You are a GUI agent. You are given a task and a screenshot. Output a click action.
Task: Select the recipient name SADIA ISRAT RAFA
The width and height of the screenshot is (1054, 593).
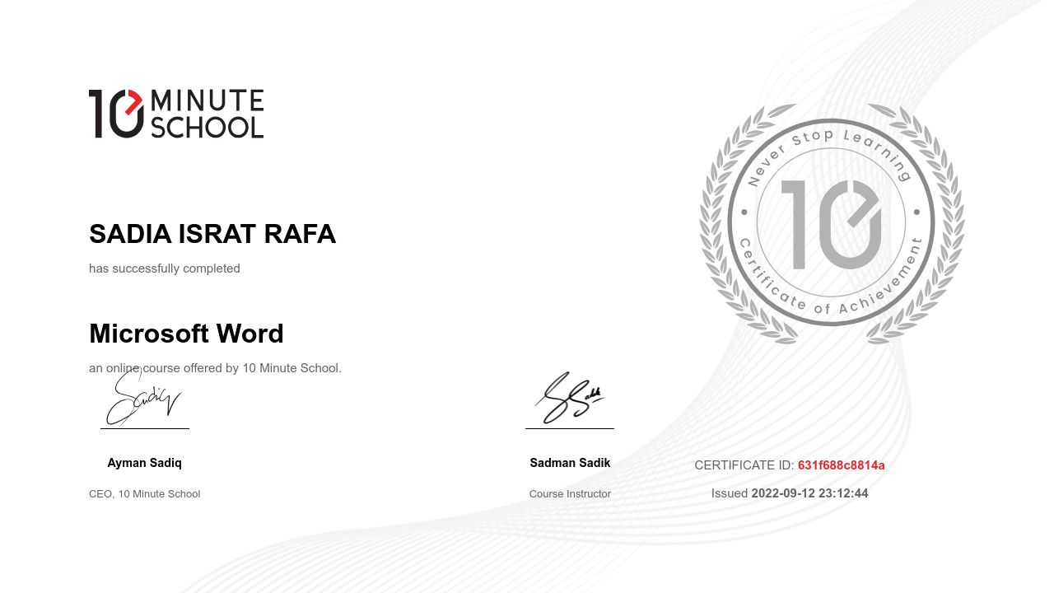[x=212, y=234]
